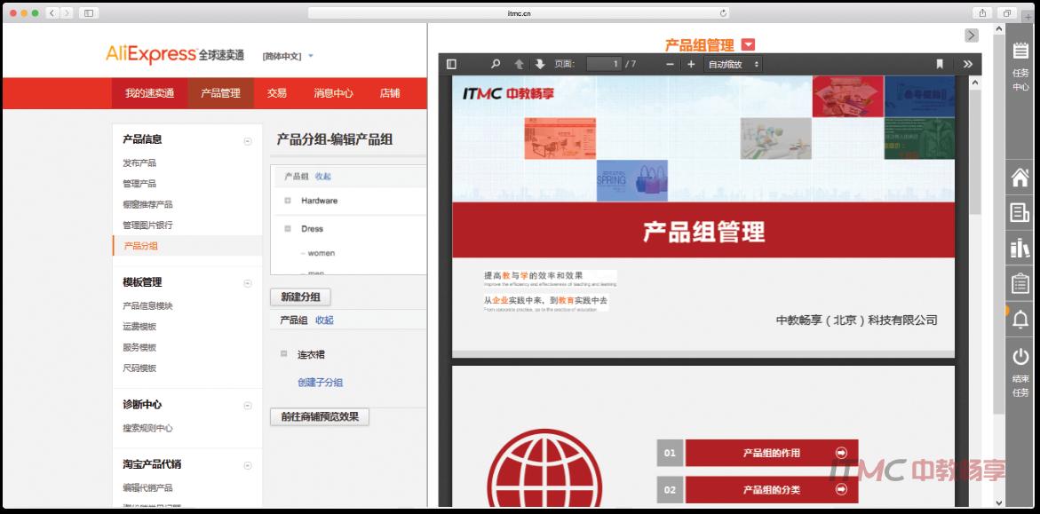Open the 交易 menu in the red navbar

(x=276, y=93)
